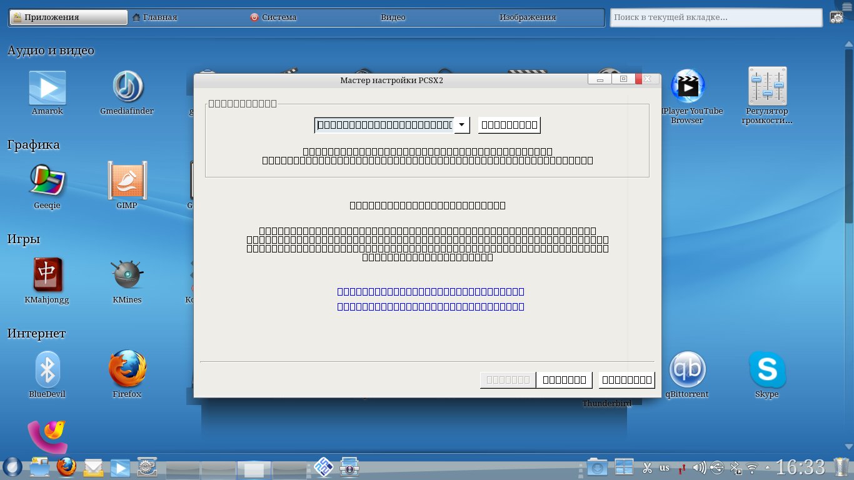Click the application launcher icon in the panel
This screenshot has width=854, height=480.
tap(13, 467)
